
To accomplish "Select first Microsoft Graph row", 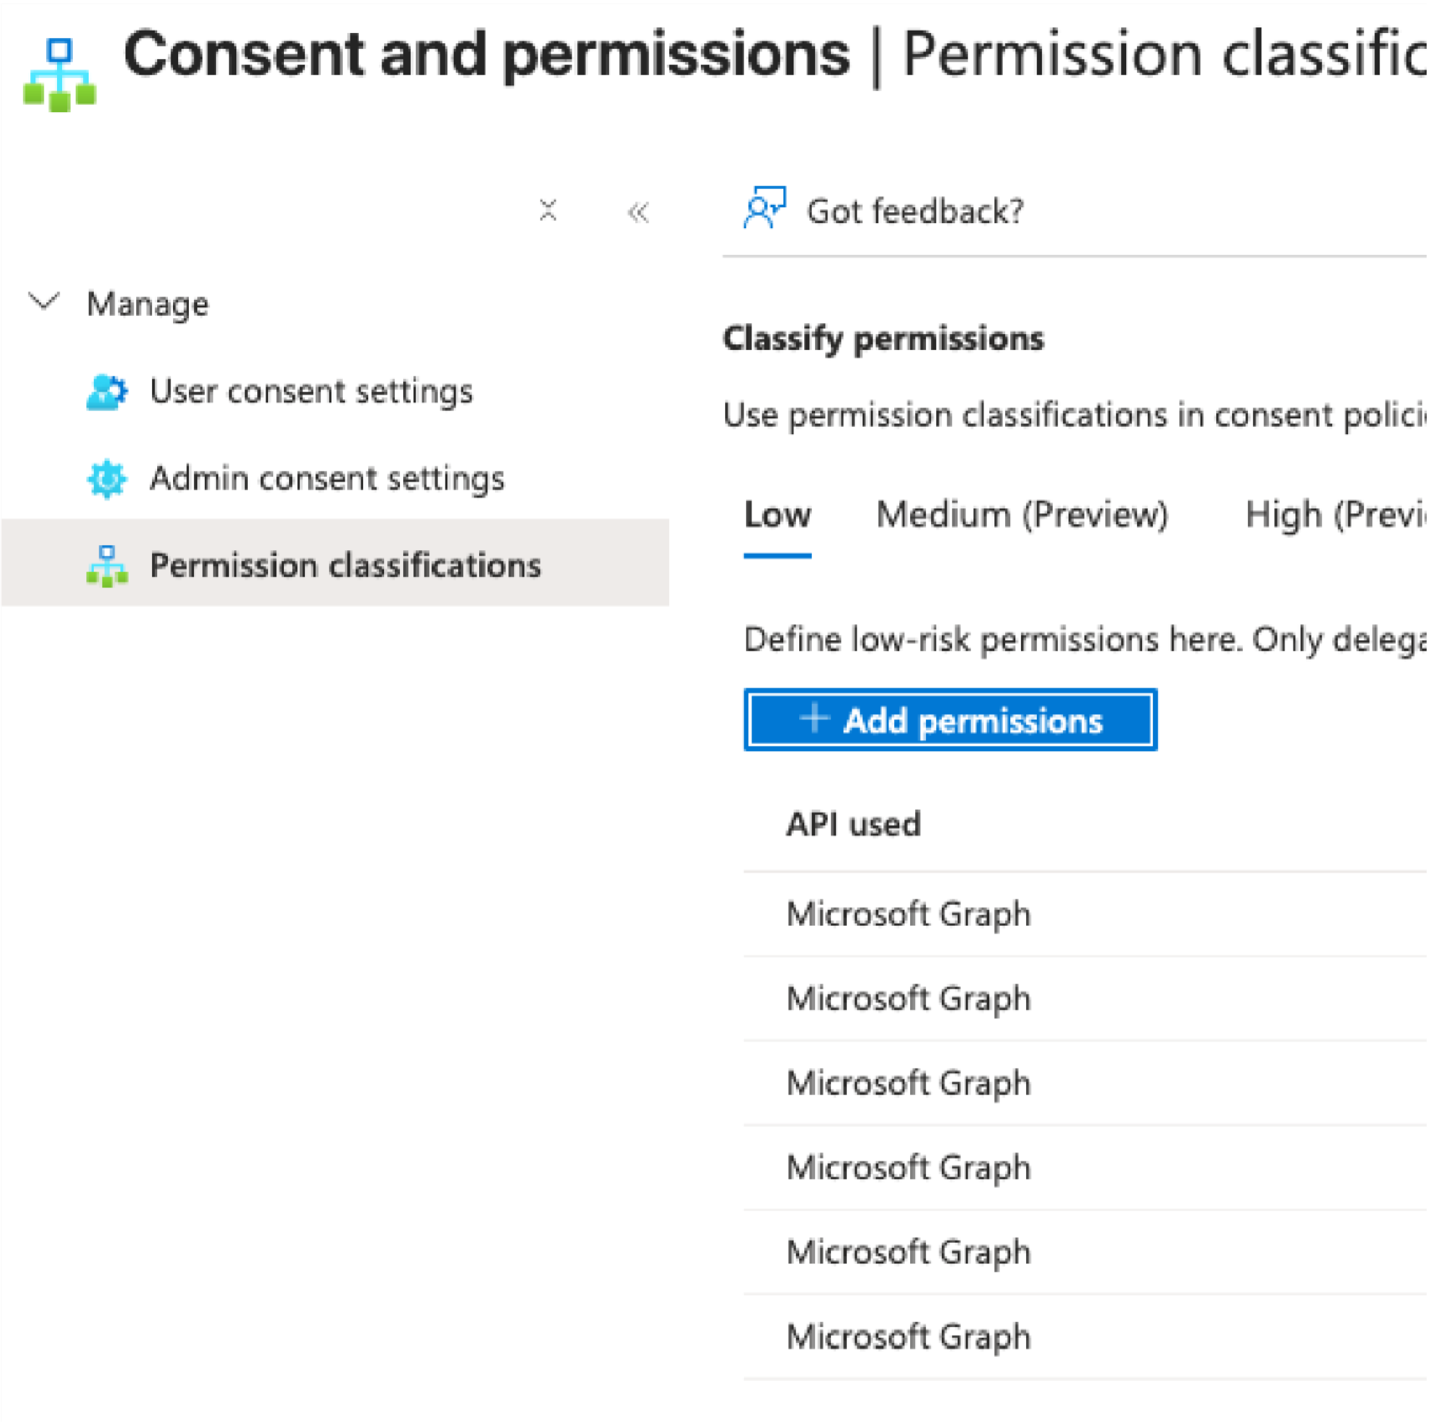I will coord(908,914).
